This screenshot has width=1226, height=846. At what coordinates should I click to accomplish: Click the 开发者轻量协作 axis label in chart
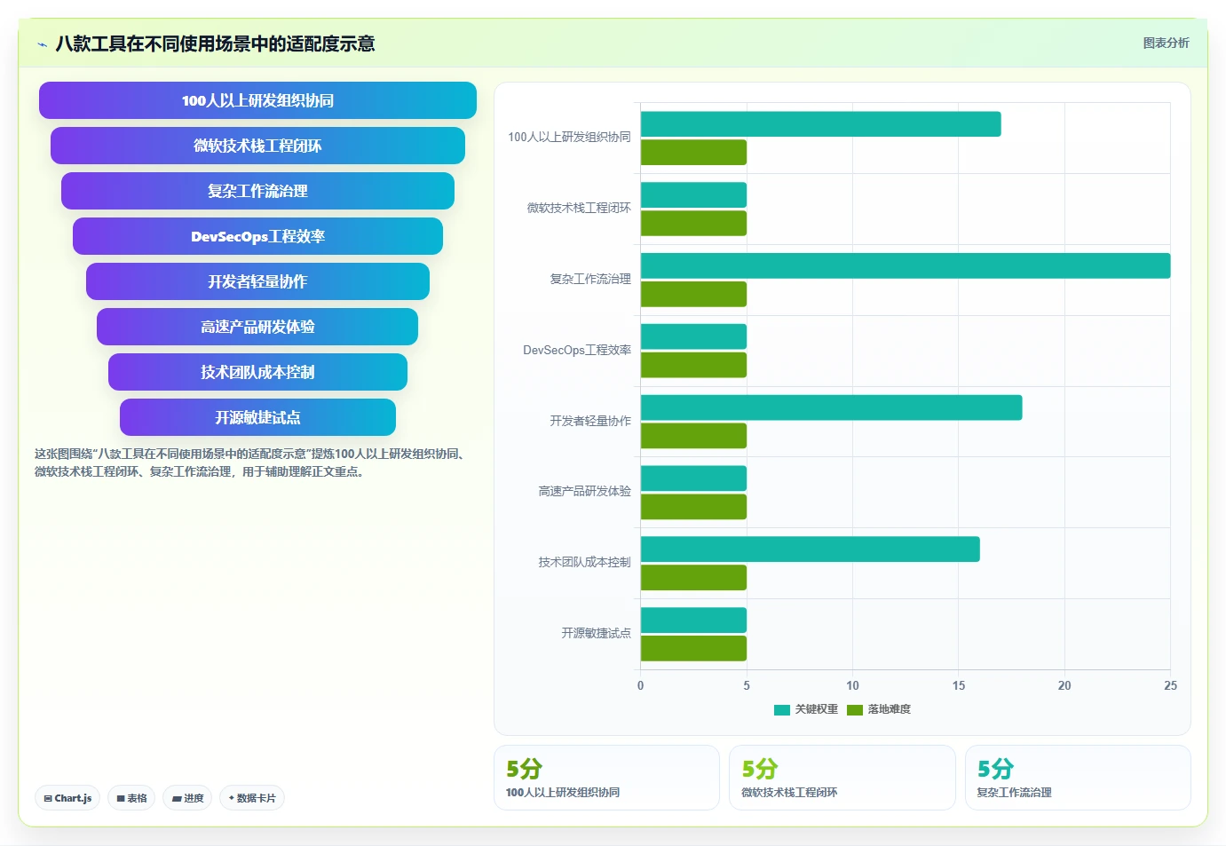click(x=590, y=421)
